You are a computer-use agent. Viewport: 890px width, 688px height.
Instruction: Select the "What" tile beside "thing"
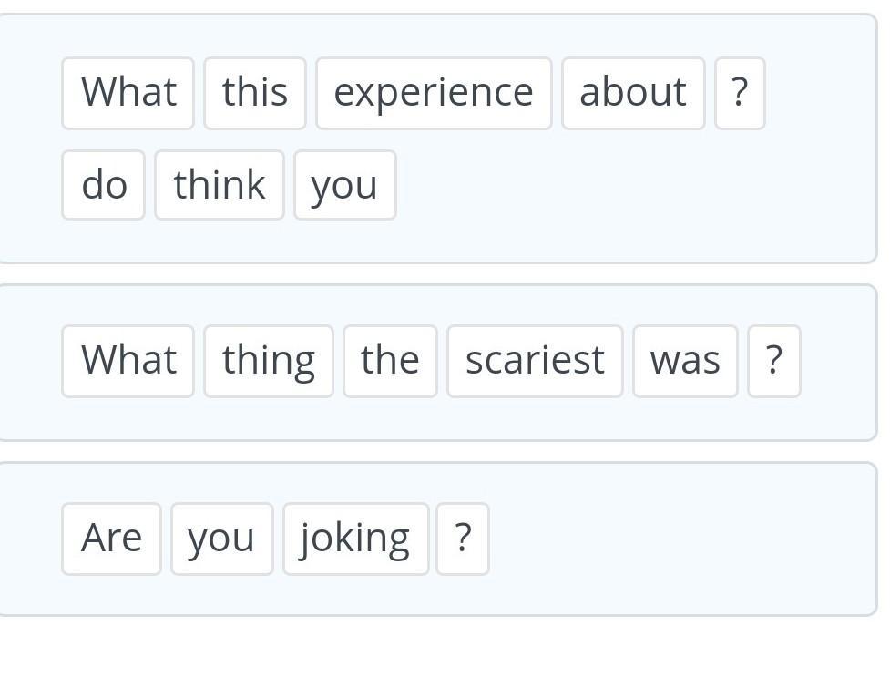128,361
